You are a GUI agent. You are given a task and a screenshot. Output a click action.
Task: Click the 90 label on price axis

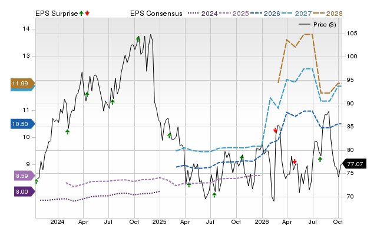(x=350, y=104)
